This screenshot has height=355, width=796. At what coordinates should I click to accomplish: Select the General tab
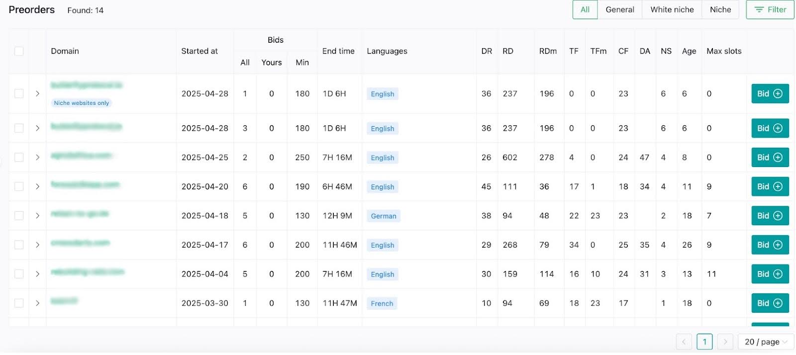coord(619,10)
